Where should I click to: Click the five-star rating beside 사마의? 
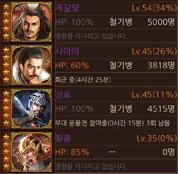[x=6, y=65]
